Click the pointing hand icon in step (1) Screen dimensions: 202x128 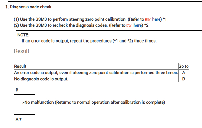pos(148,19)
